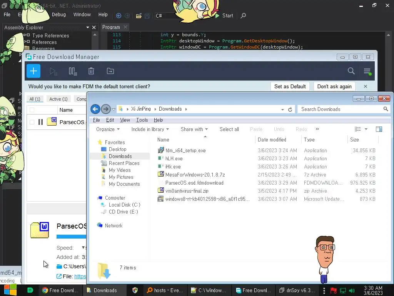Open the Include in library dropdown
Viewport: 394px width, 296px height.
point(150,129)
